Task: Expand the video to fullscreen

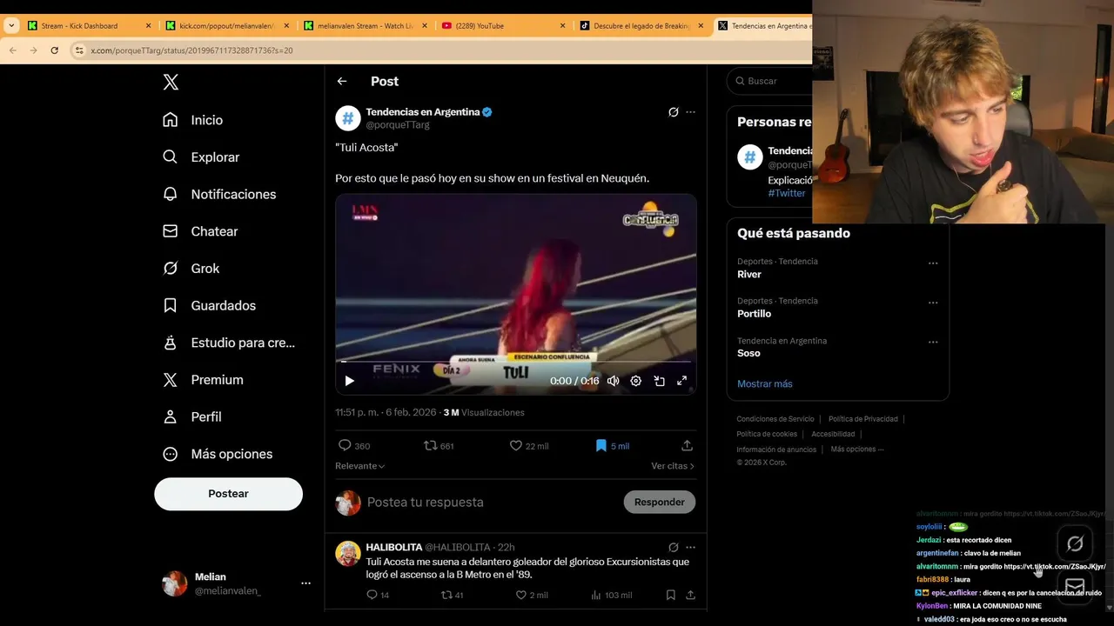Action: coord(681,381)
